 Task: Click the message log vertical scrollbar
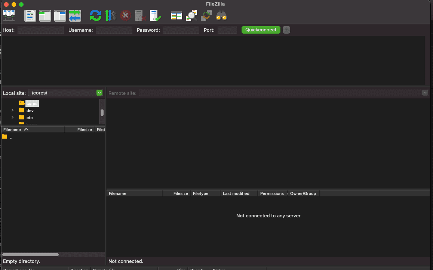coord(427,60)
